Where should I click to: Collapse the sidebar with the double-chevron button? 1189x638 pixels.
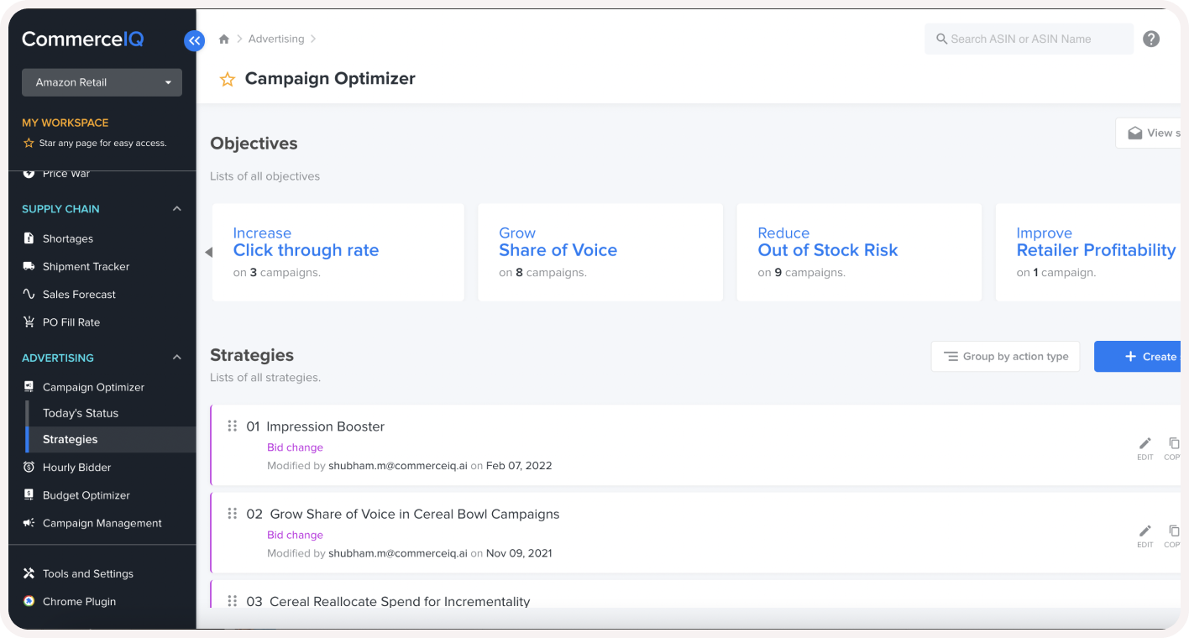pyautogui.click(x=194, y=40)
